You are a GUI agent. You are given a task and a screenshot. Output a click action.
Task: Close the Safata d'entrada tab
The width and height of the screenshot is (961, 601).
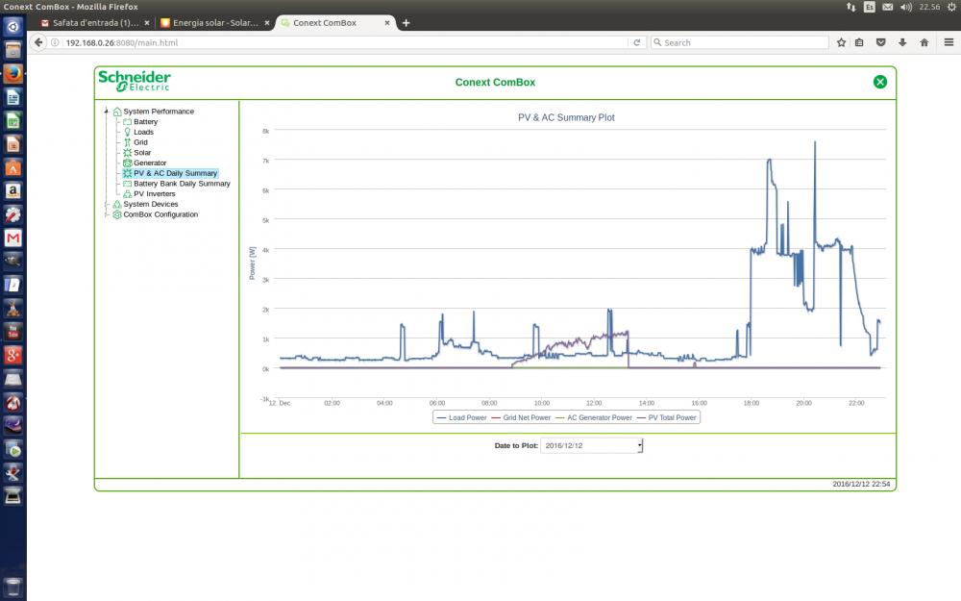click(x=147, y=23)
